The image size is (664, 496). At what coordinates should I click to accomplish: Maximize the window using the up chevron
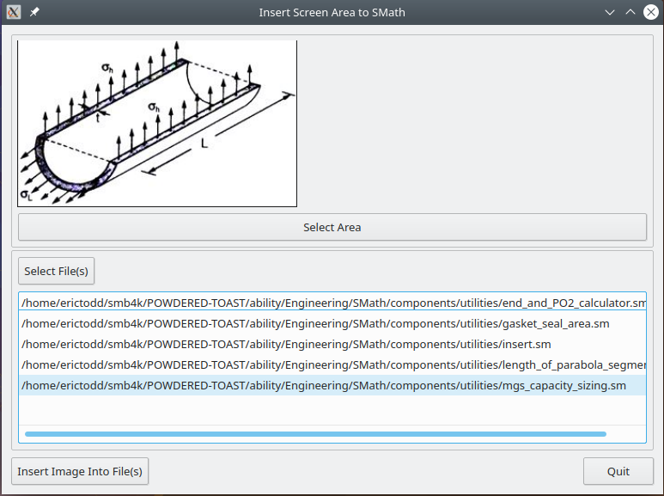point(630,13)
